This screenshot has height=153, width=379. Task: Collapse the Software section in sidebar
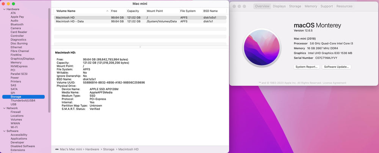[3, 131]
